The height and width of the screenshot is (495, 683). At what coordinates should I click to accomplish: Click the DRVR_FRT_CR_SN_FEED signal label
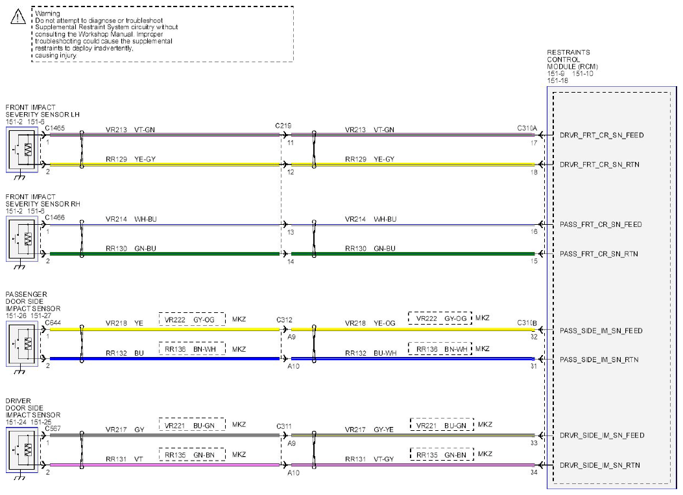601,135
